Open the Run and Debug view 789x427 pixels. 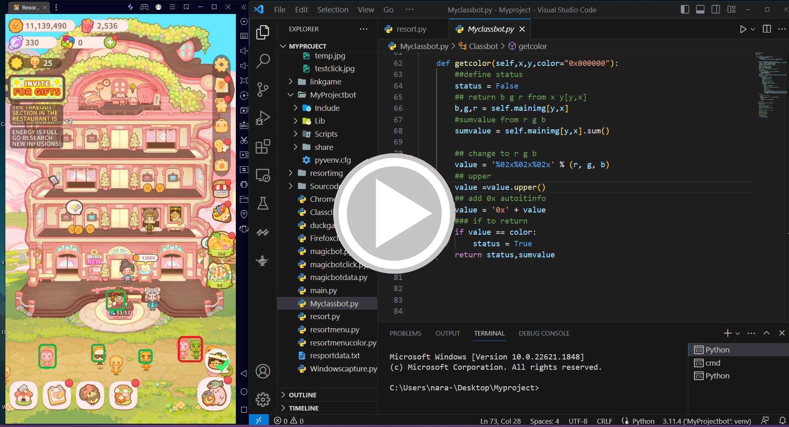click(x=263, y=118)
